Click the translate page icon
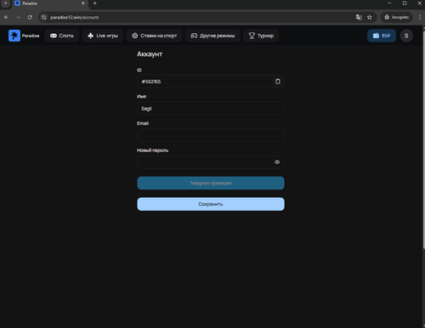The image size is (425, 328). point(359,17)
